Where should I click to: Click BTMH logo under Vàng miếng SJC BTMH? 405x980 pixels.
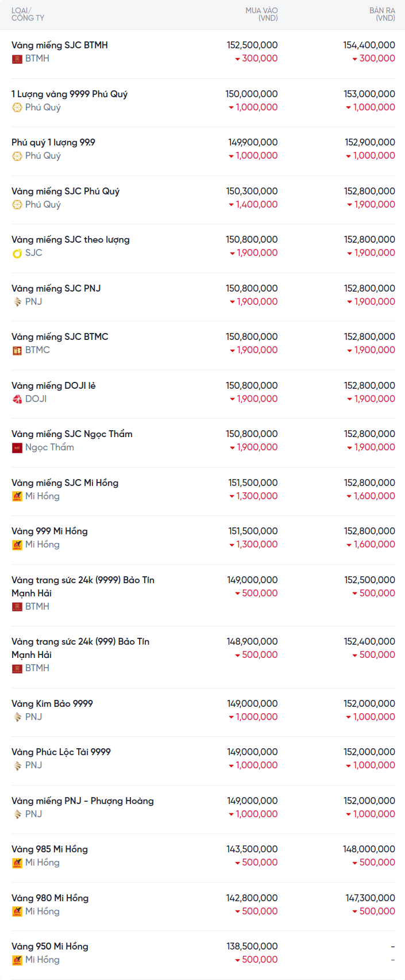click(17, 59)
